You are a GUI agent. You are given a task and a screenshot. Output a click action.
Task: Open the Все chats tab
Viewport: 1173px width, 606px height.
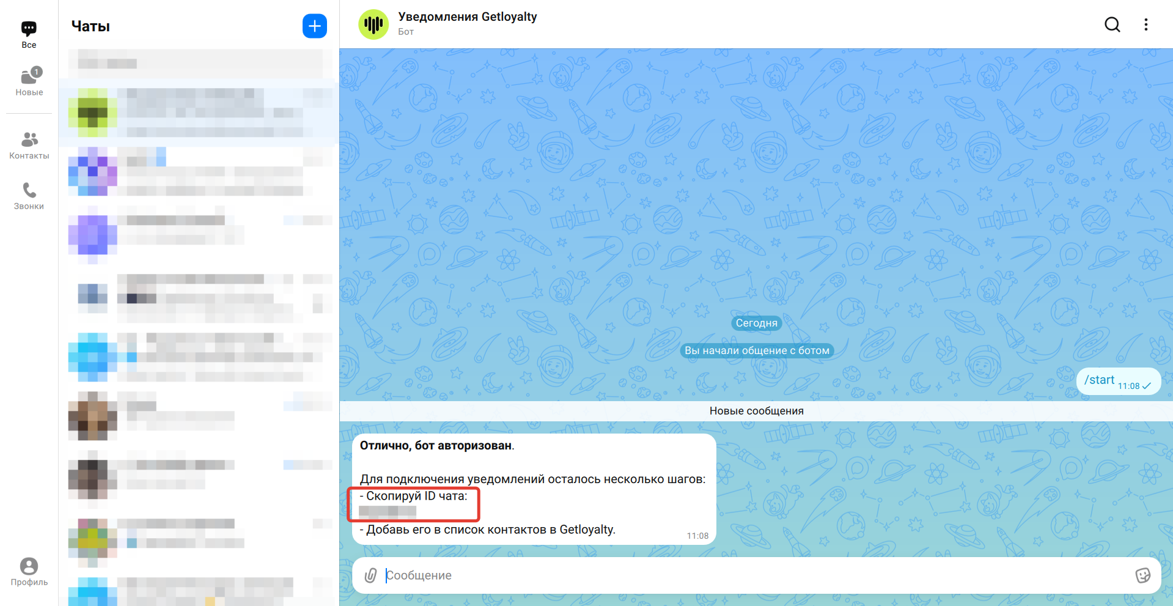(29, 35)
